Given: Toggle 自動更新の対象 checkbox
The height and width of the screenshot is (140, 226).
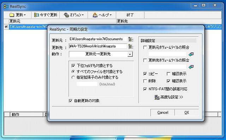Looking at the screenshot, I should (x=71, y=101).
